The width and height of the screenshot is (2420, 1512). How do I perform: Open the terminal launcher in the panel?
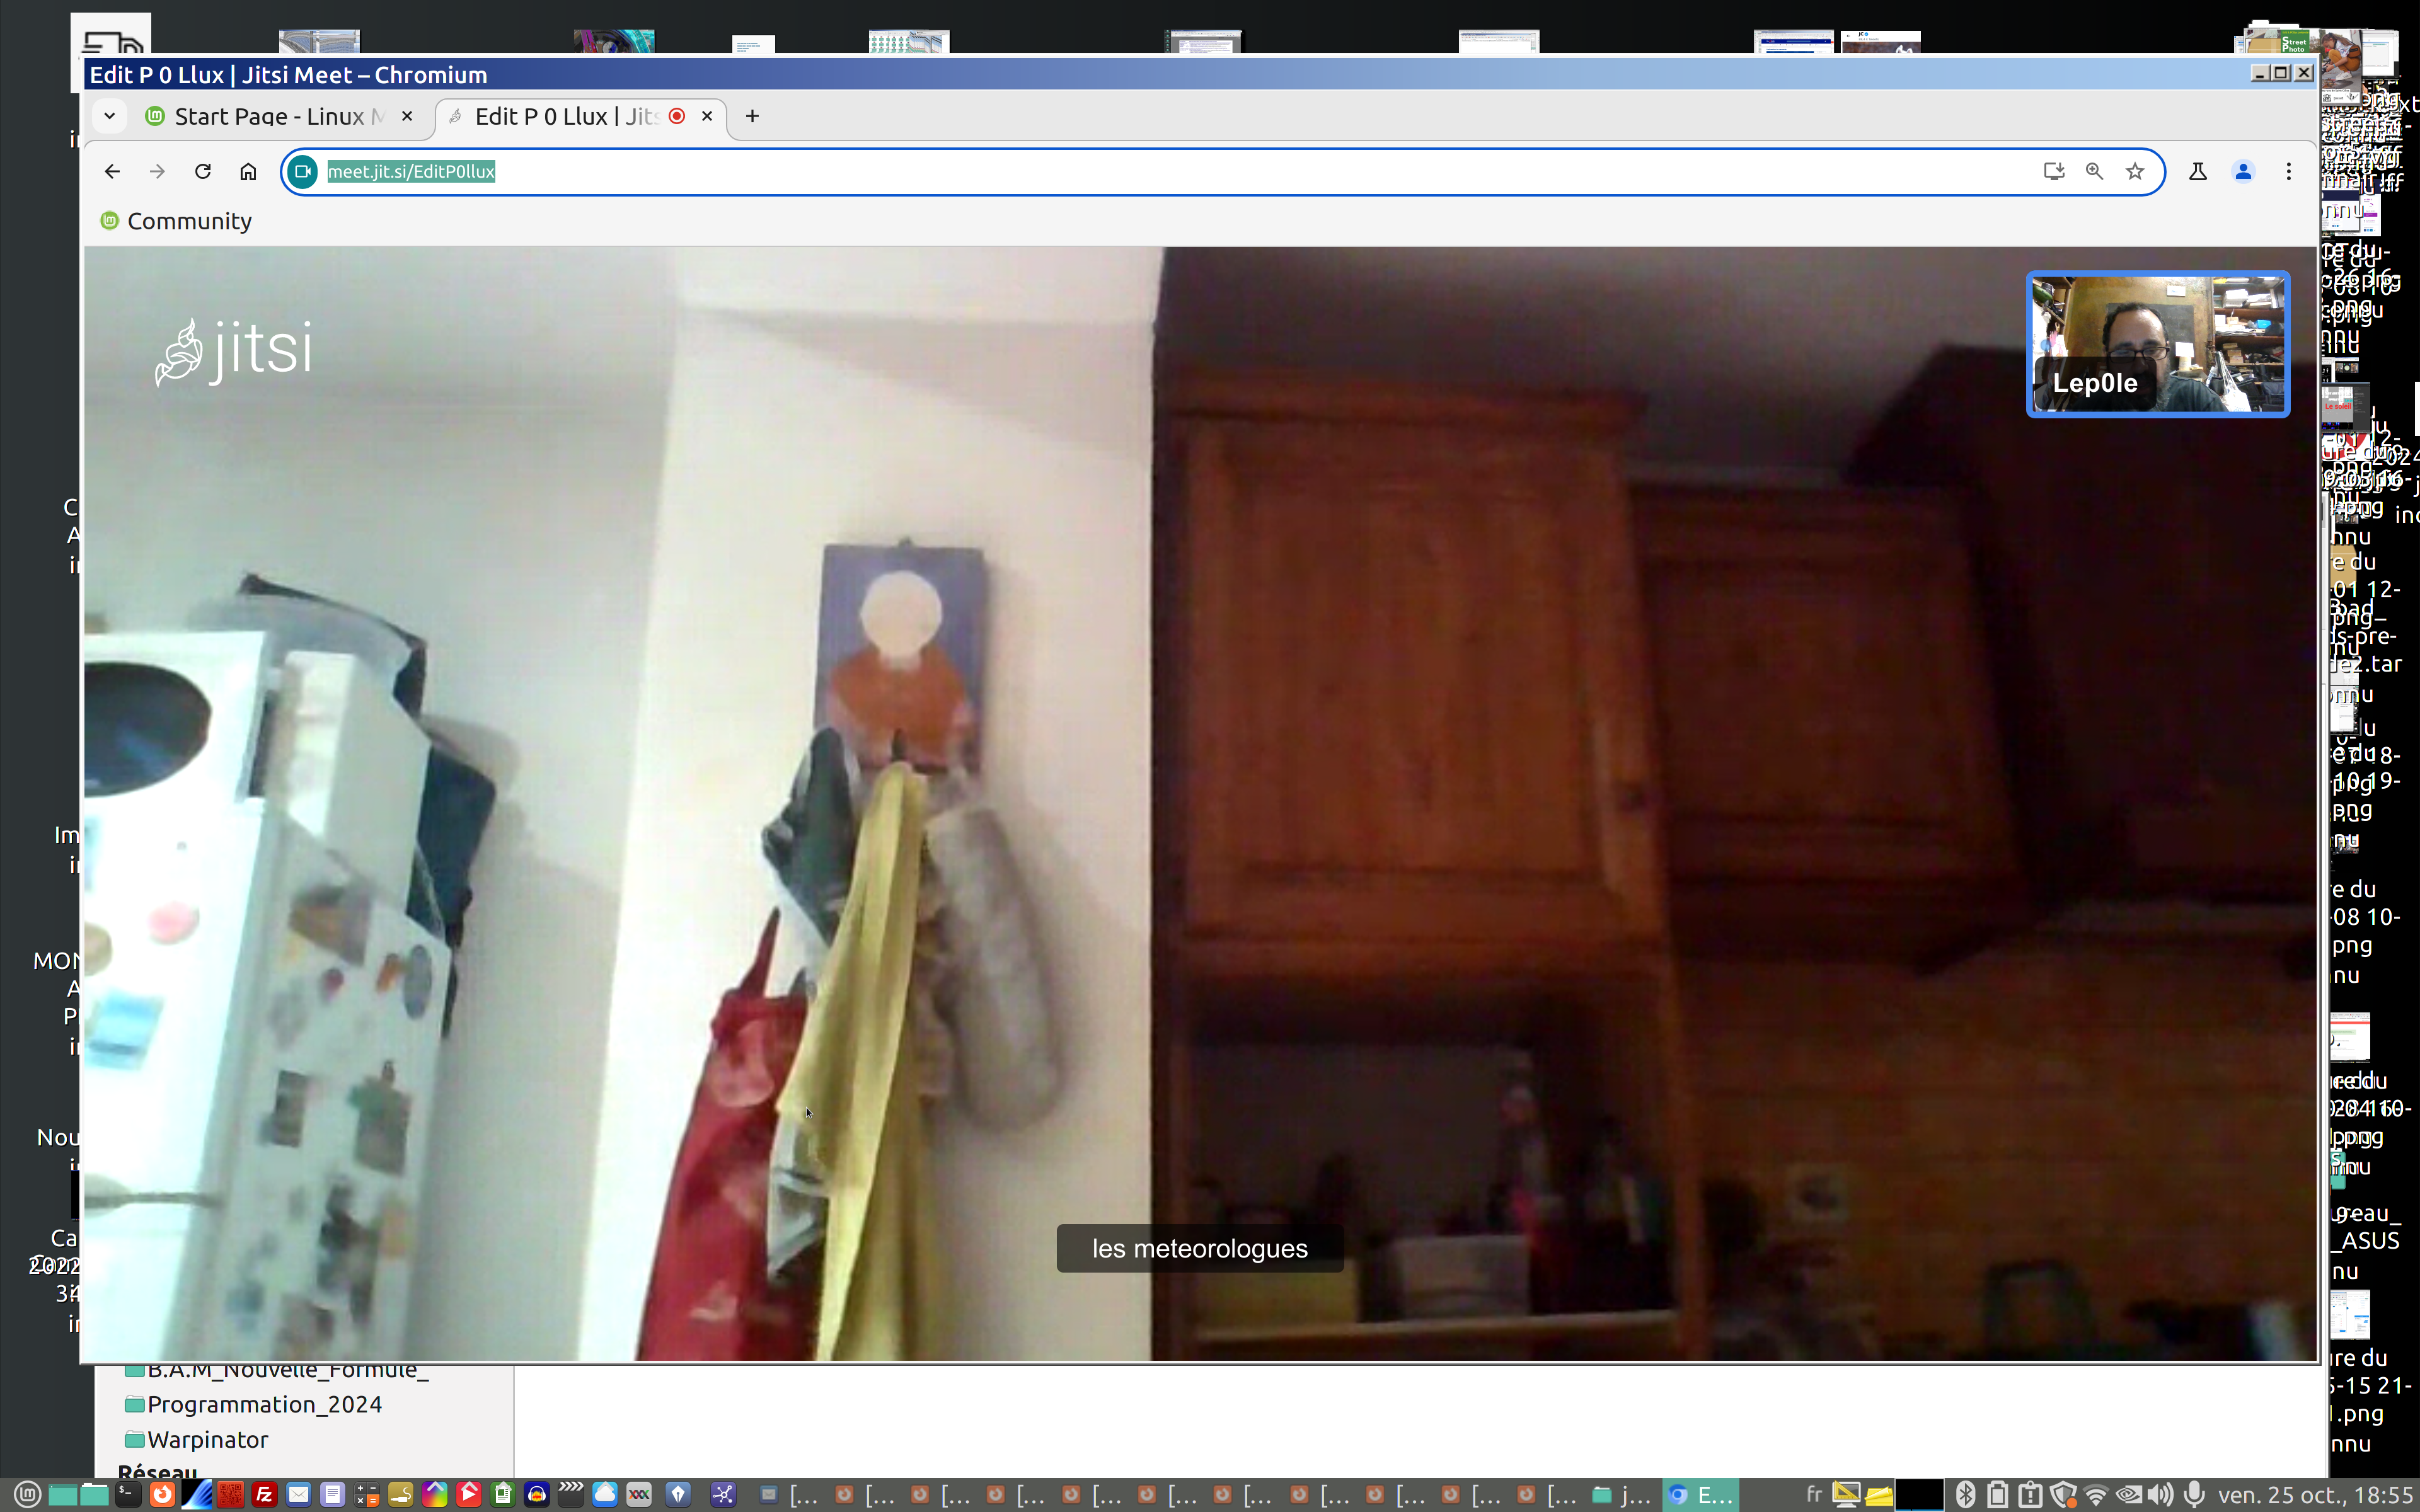point(128,1495)
